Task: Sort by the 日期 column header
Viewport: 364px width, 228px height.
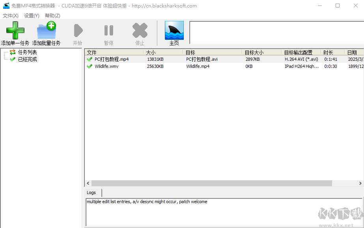Action: 354,52
